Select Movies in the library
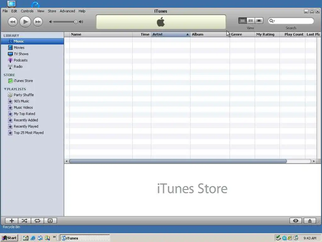The height and width of the screenshot is (242, 322). (32, 48)
